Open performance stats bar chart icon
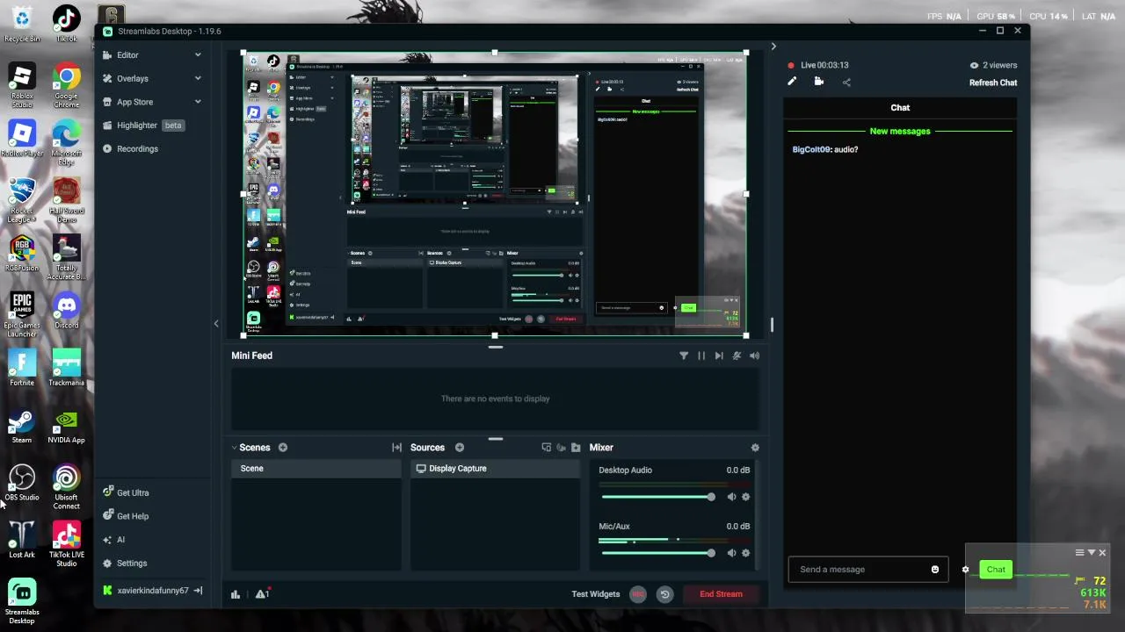 [x=236, y=594]
